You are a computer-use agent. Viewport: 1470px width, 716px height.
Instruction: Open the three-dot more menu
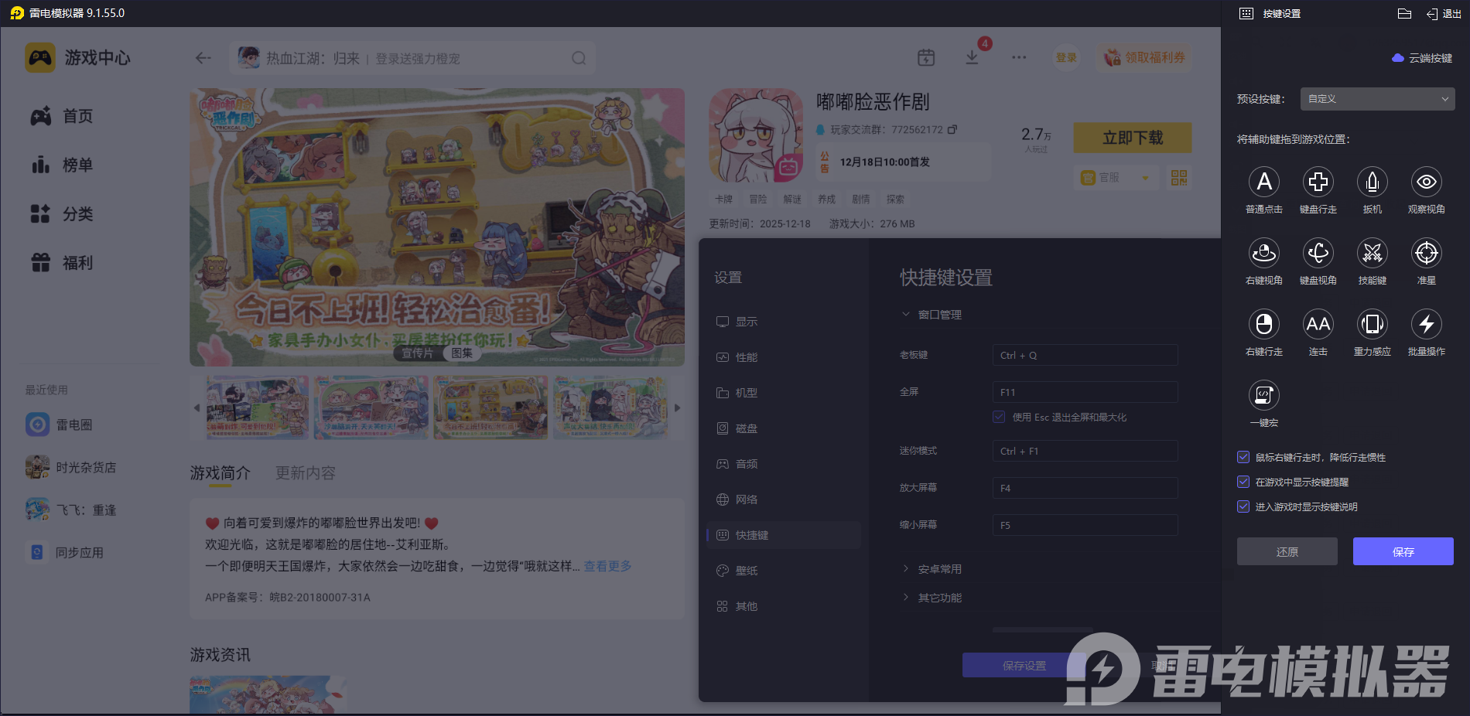pyautogui.click(x=1019, y=57)
